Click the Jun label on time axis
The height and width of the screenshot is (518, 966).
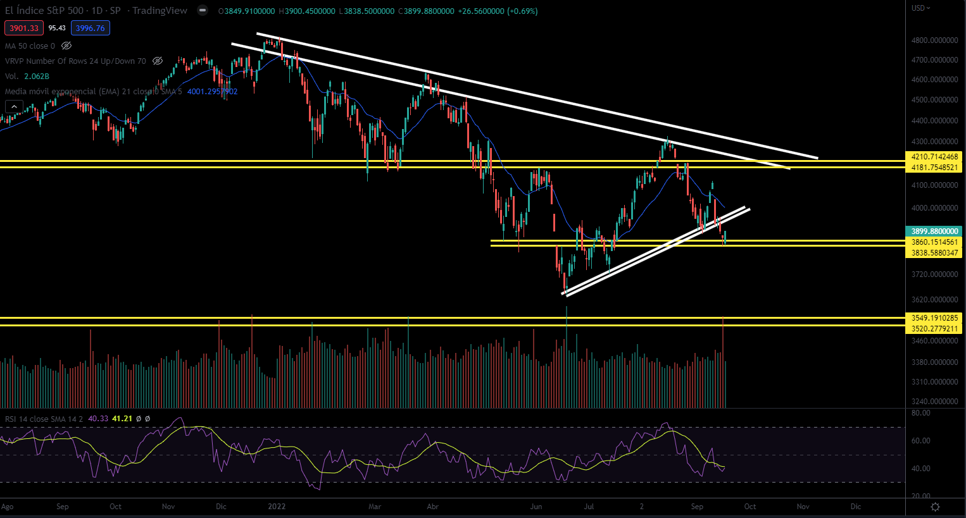(536, 507)
